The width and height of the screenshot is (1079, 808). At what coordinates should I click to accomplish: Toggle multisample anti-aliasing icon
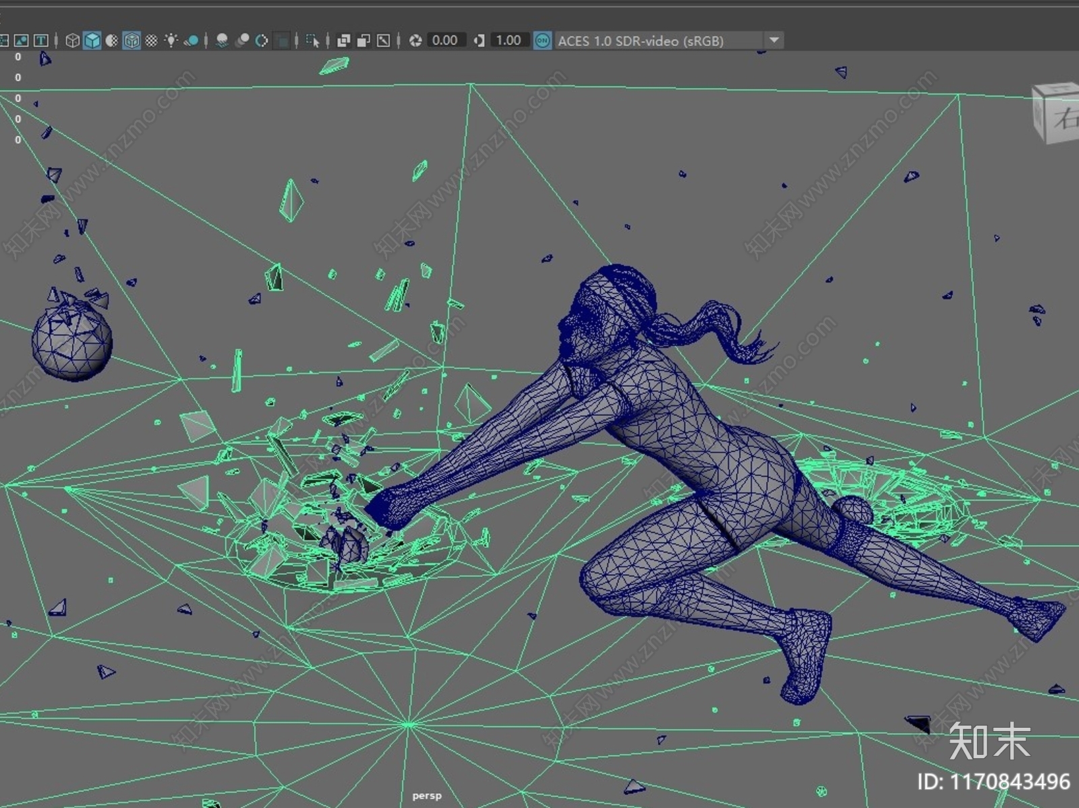coord(262,40)
